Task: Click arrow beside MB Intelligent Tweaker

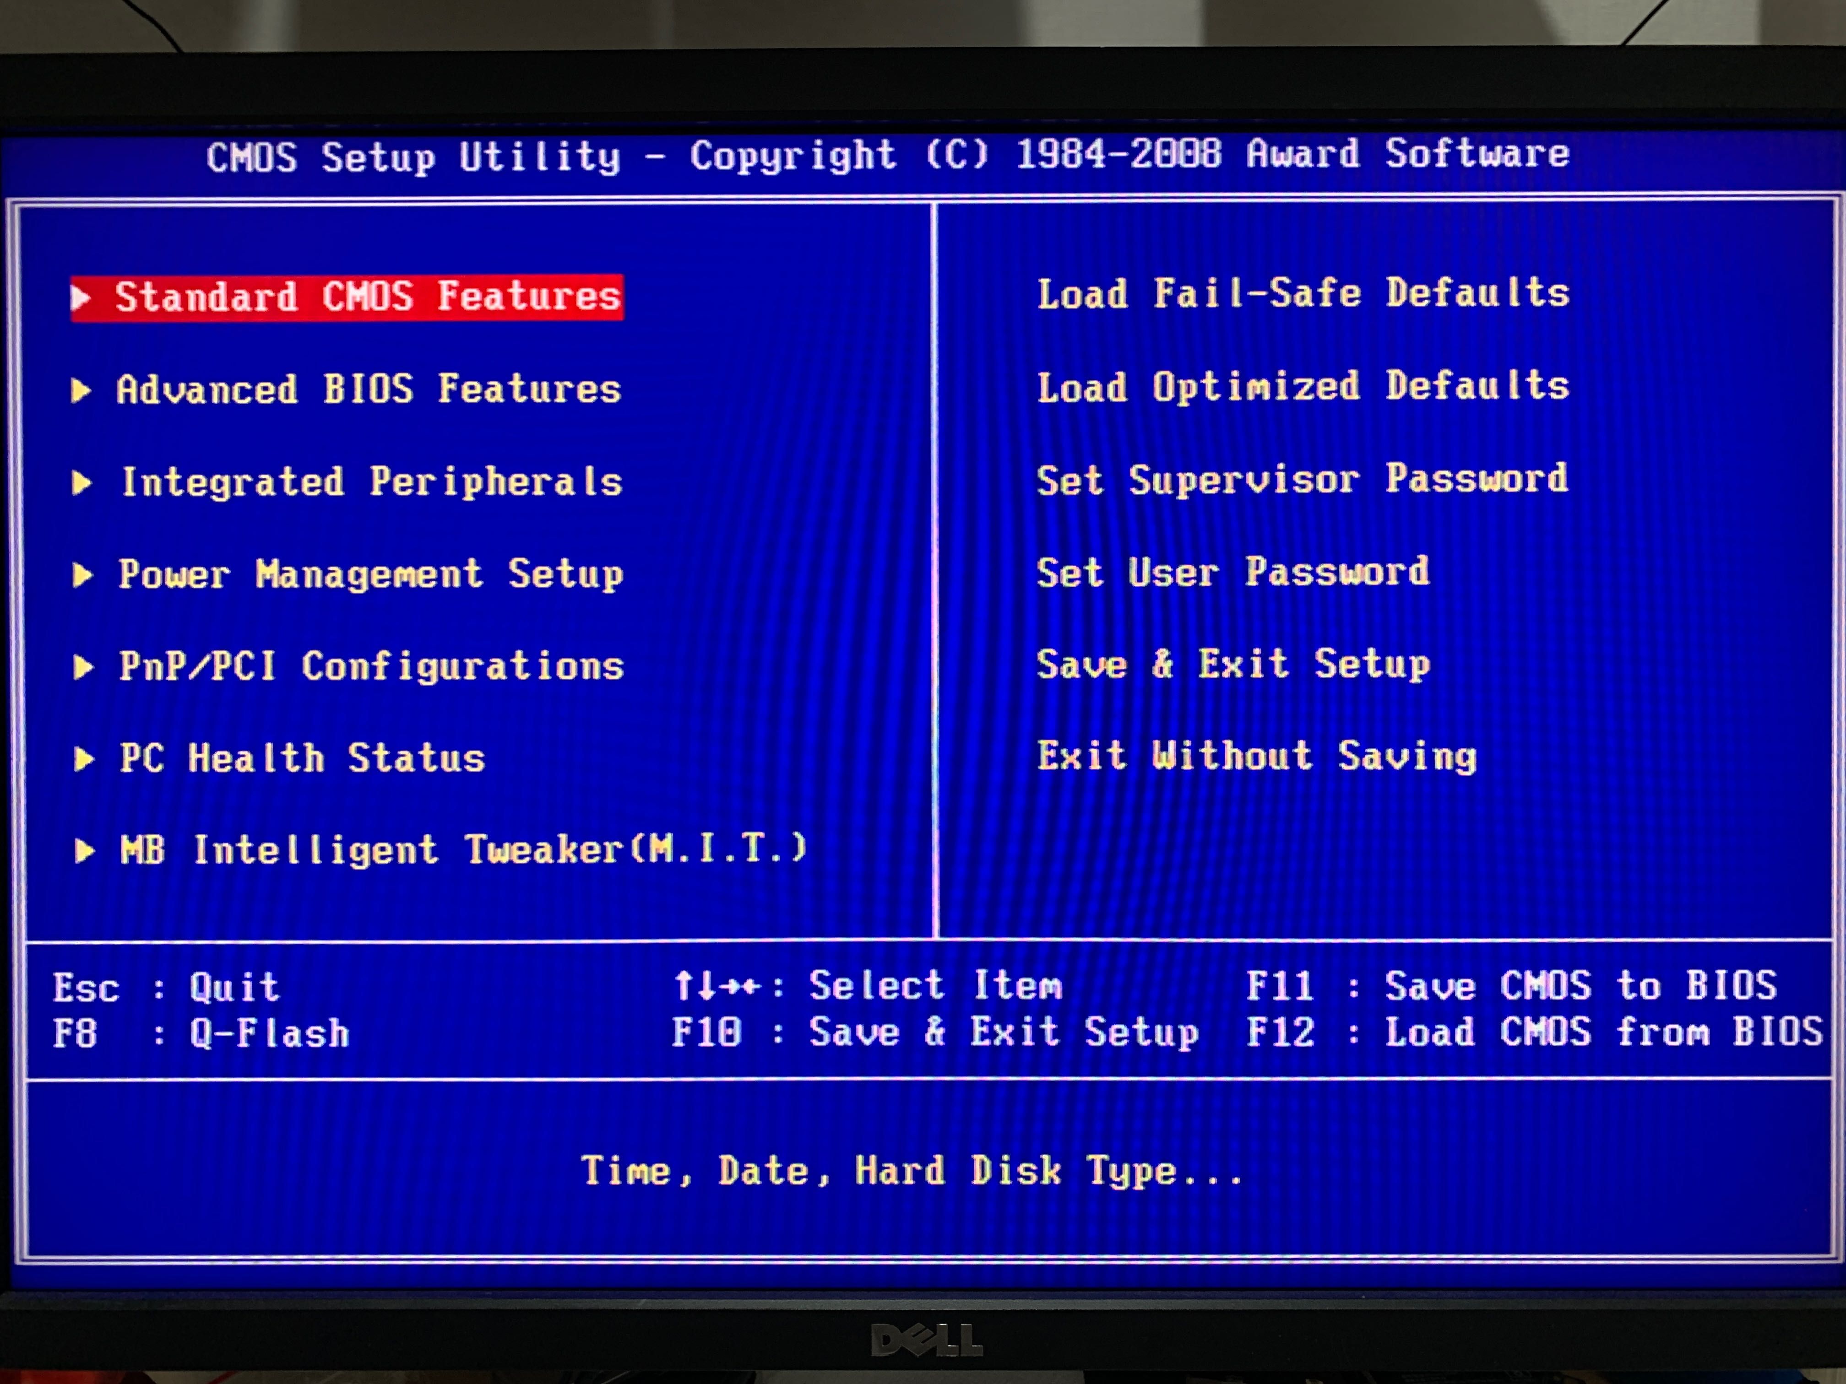Action: (85, 851)
